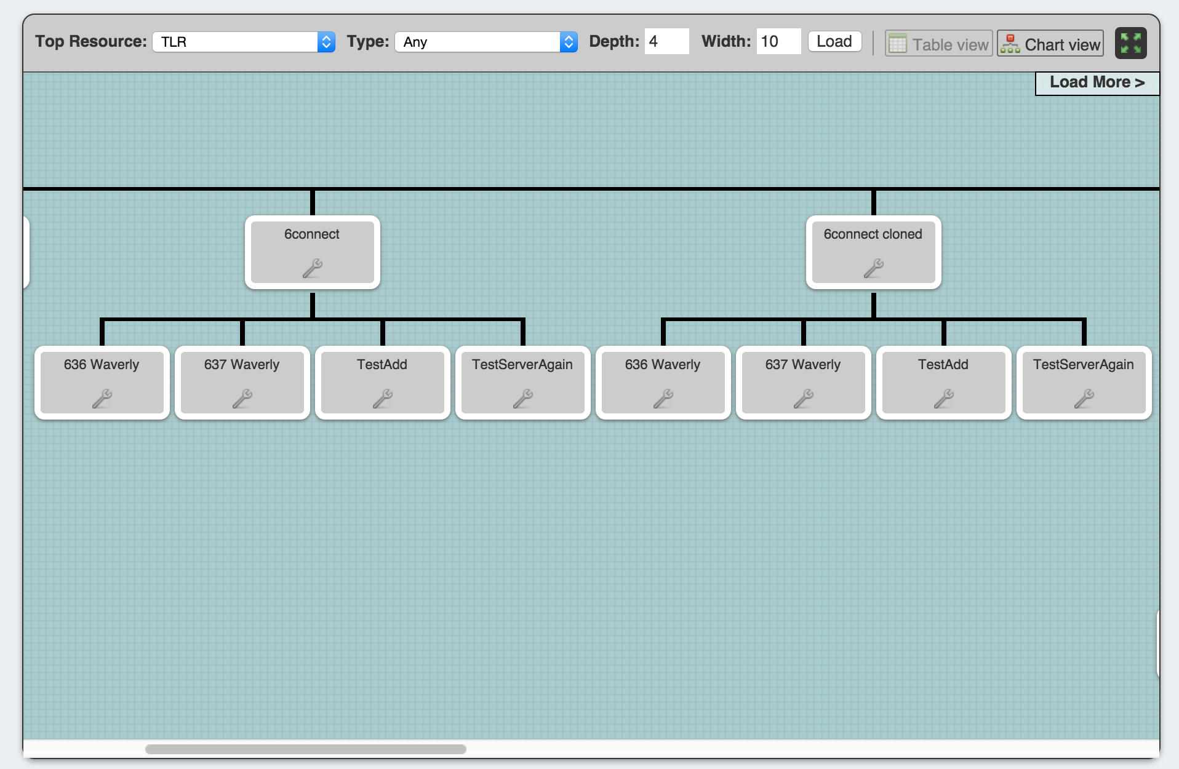Click the wrench icon on 6connect node

(x=313, y=268)
